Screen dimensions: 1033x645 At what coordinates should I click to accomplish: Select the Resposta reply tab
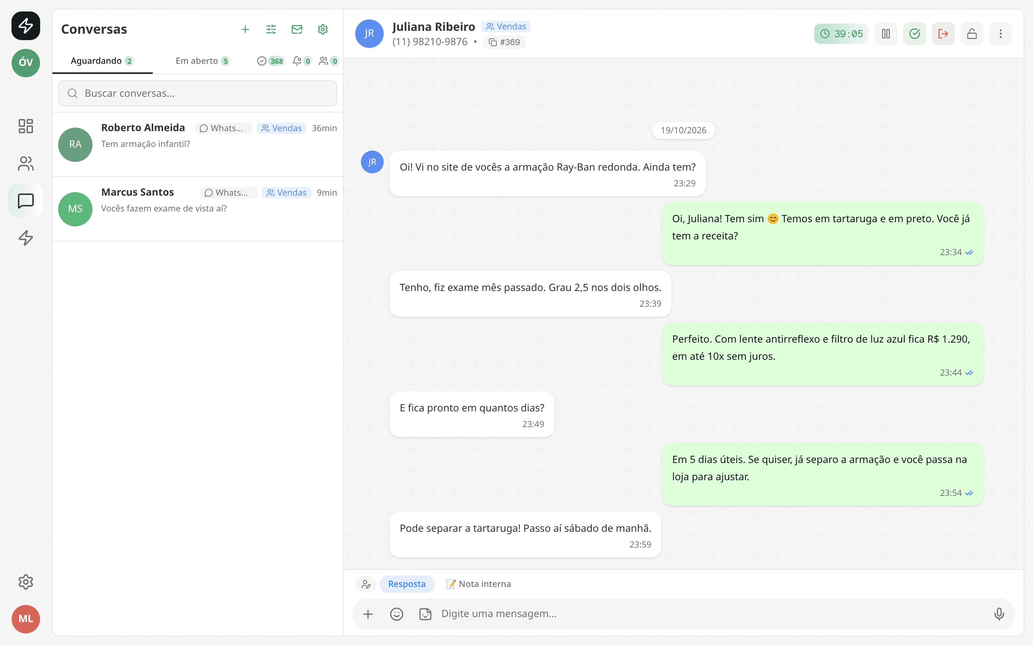click(x=407, y=584)
